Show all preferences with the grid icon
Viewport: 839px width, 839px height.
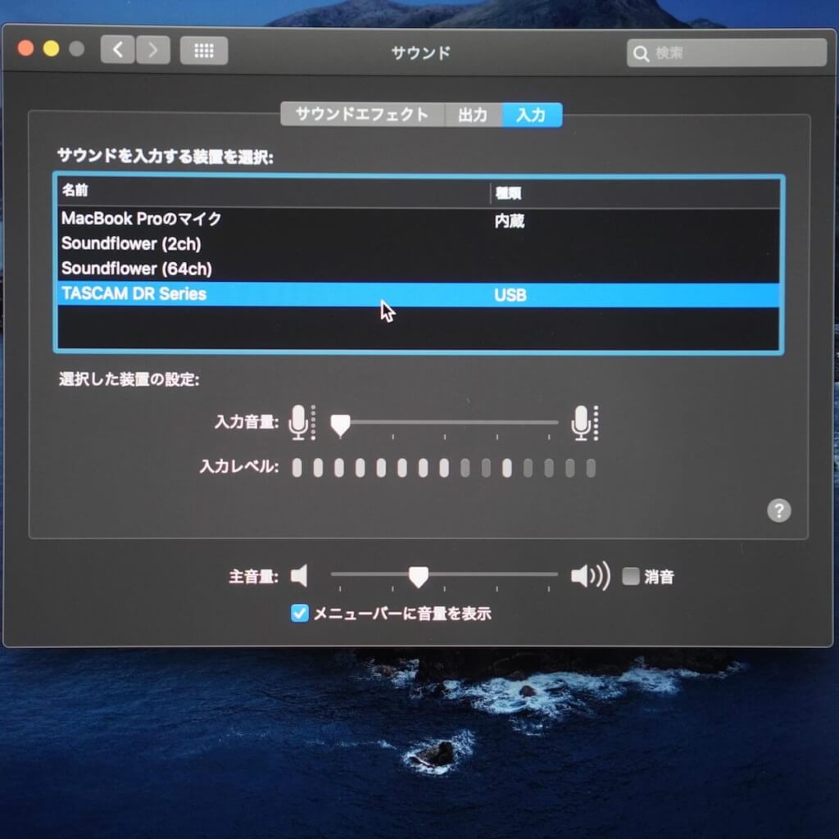pyautogui.click(x=204, y=51)
